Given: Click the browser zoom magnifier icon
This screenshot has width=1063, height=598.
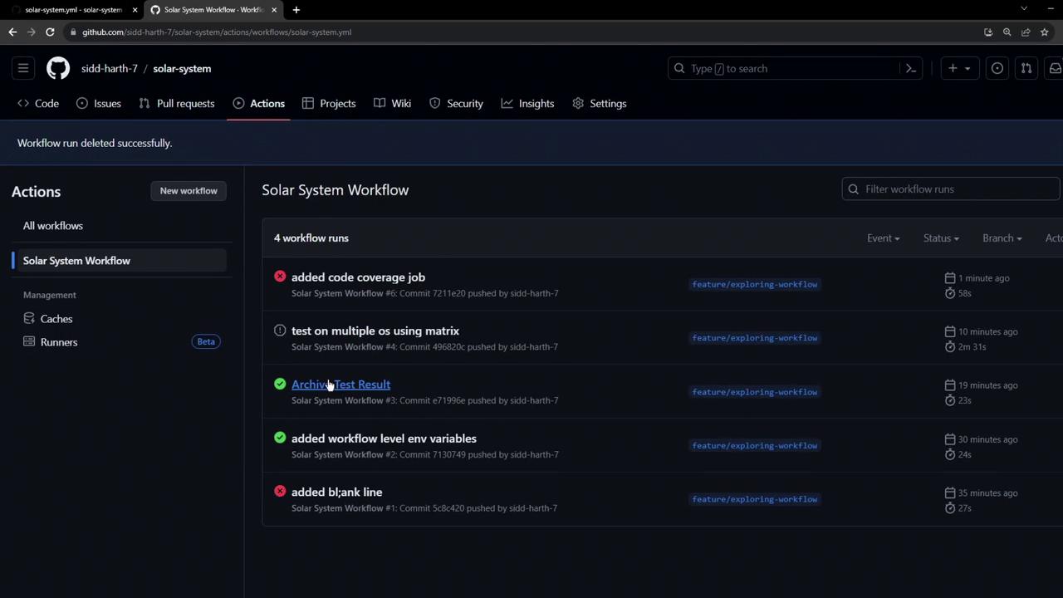Looking at the screenshot, I should point(1007,32).
